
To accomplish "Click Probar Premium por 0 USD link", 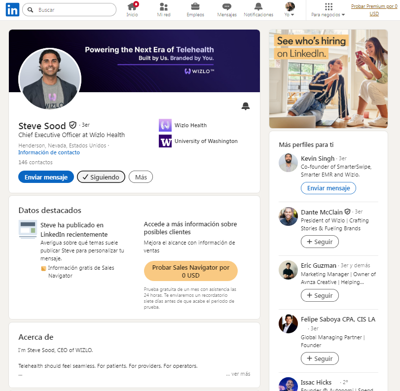I will [374, 10].
